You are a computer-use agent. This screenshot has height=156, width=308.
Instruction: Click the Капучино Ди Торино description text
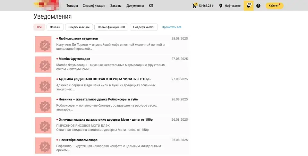110,47
